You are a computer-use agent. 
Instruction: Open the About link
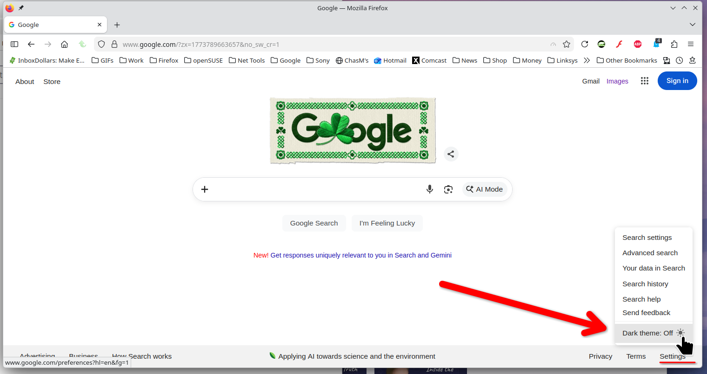coord(25,82)
